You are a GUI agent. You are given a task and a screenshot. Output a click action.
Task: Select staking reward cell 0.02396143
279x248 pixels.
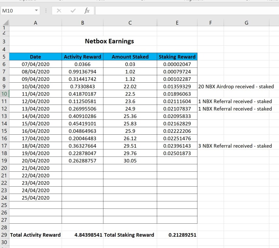pos(177,146)
